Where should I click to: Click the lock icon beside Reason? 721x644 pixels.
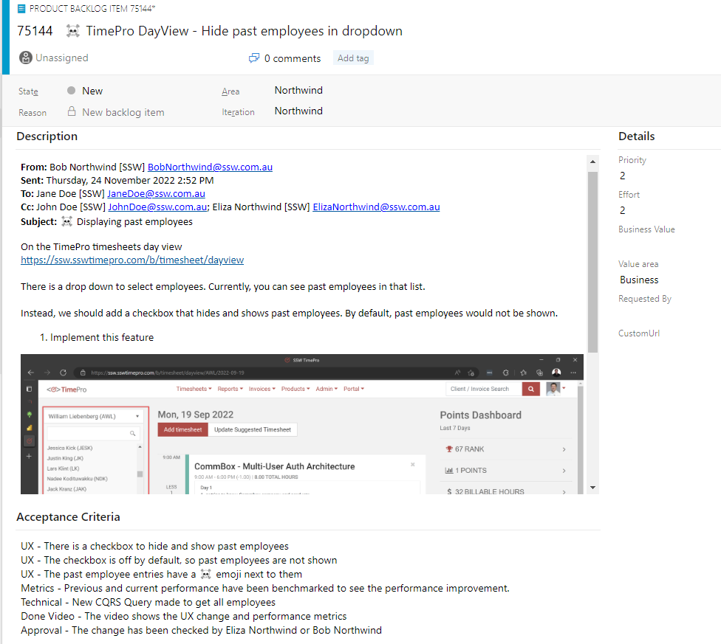pos(72,111)
